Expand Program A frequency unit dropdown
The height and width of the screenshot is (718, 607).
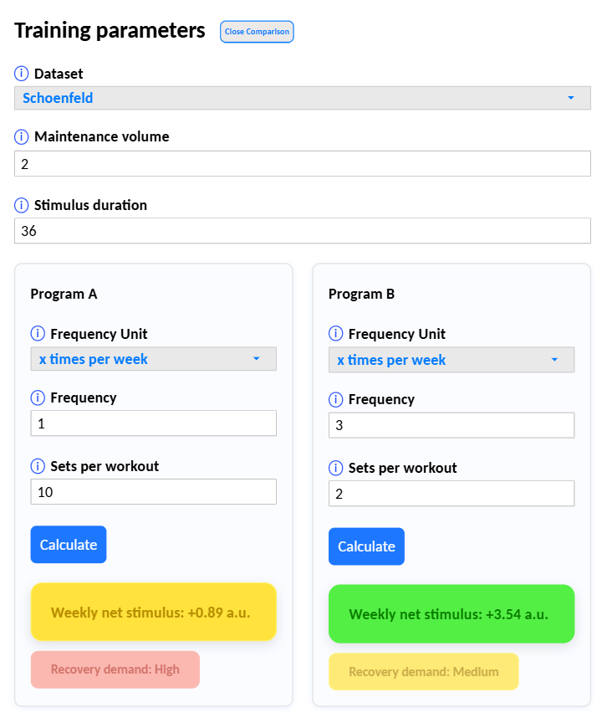(153, 359)
